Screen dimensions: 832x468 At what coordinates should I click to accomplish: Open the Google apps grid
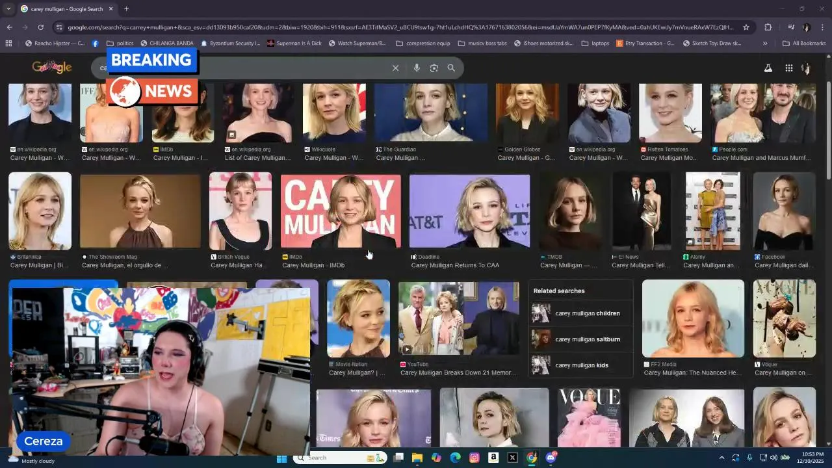[788, 68]
